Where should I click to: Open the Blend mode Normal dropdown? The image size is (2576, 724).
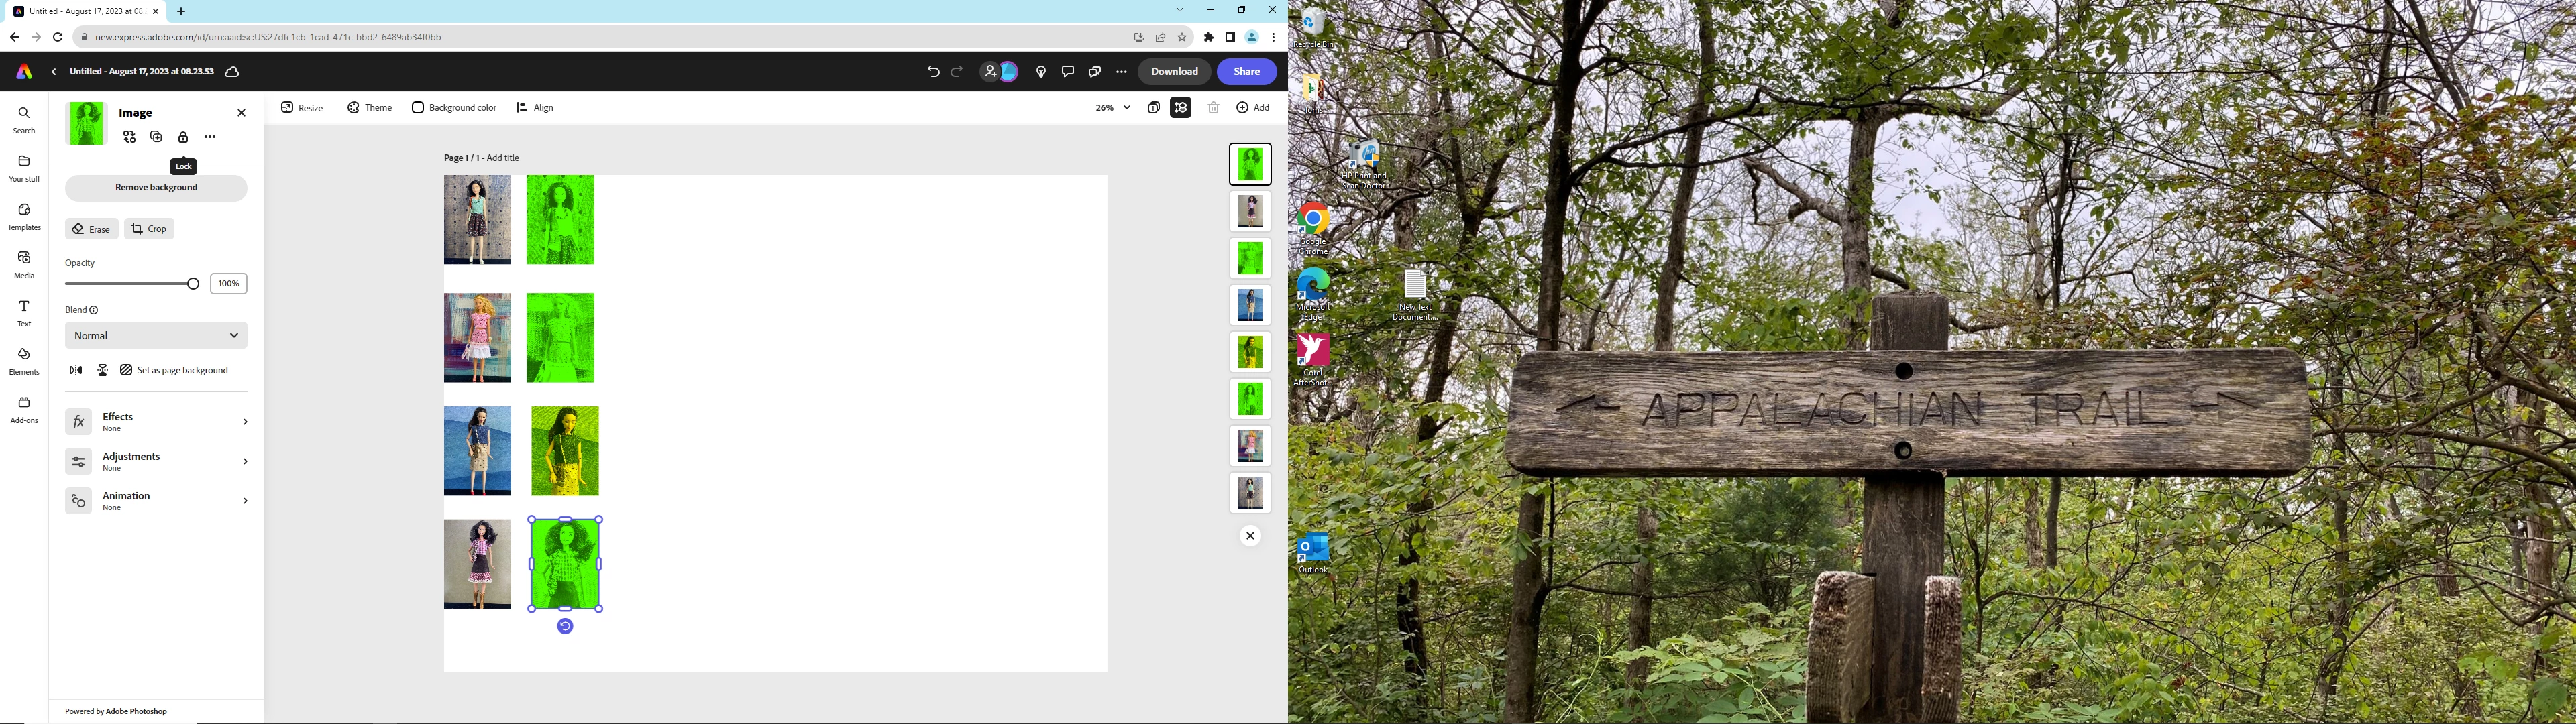point(156,336)
